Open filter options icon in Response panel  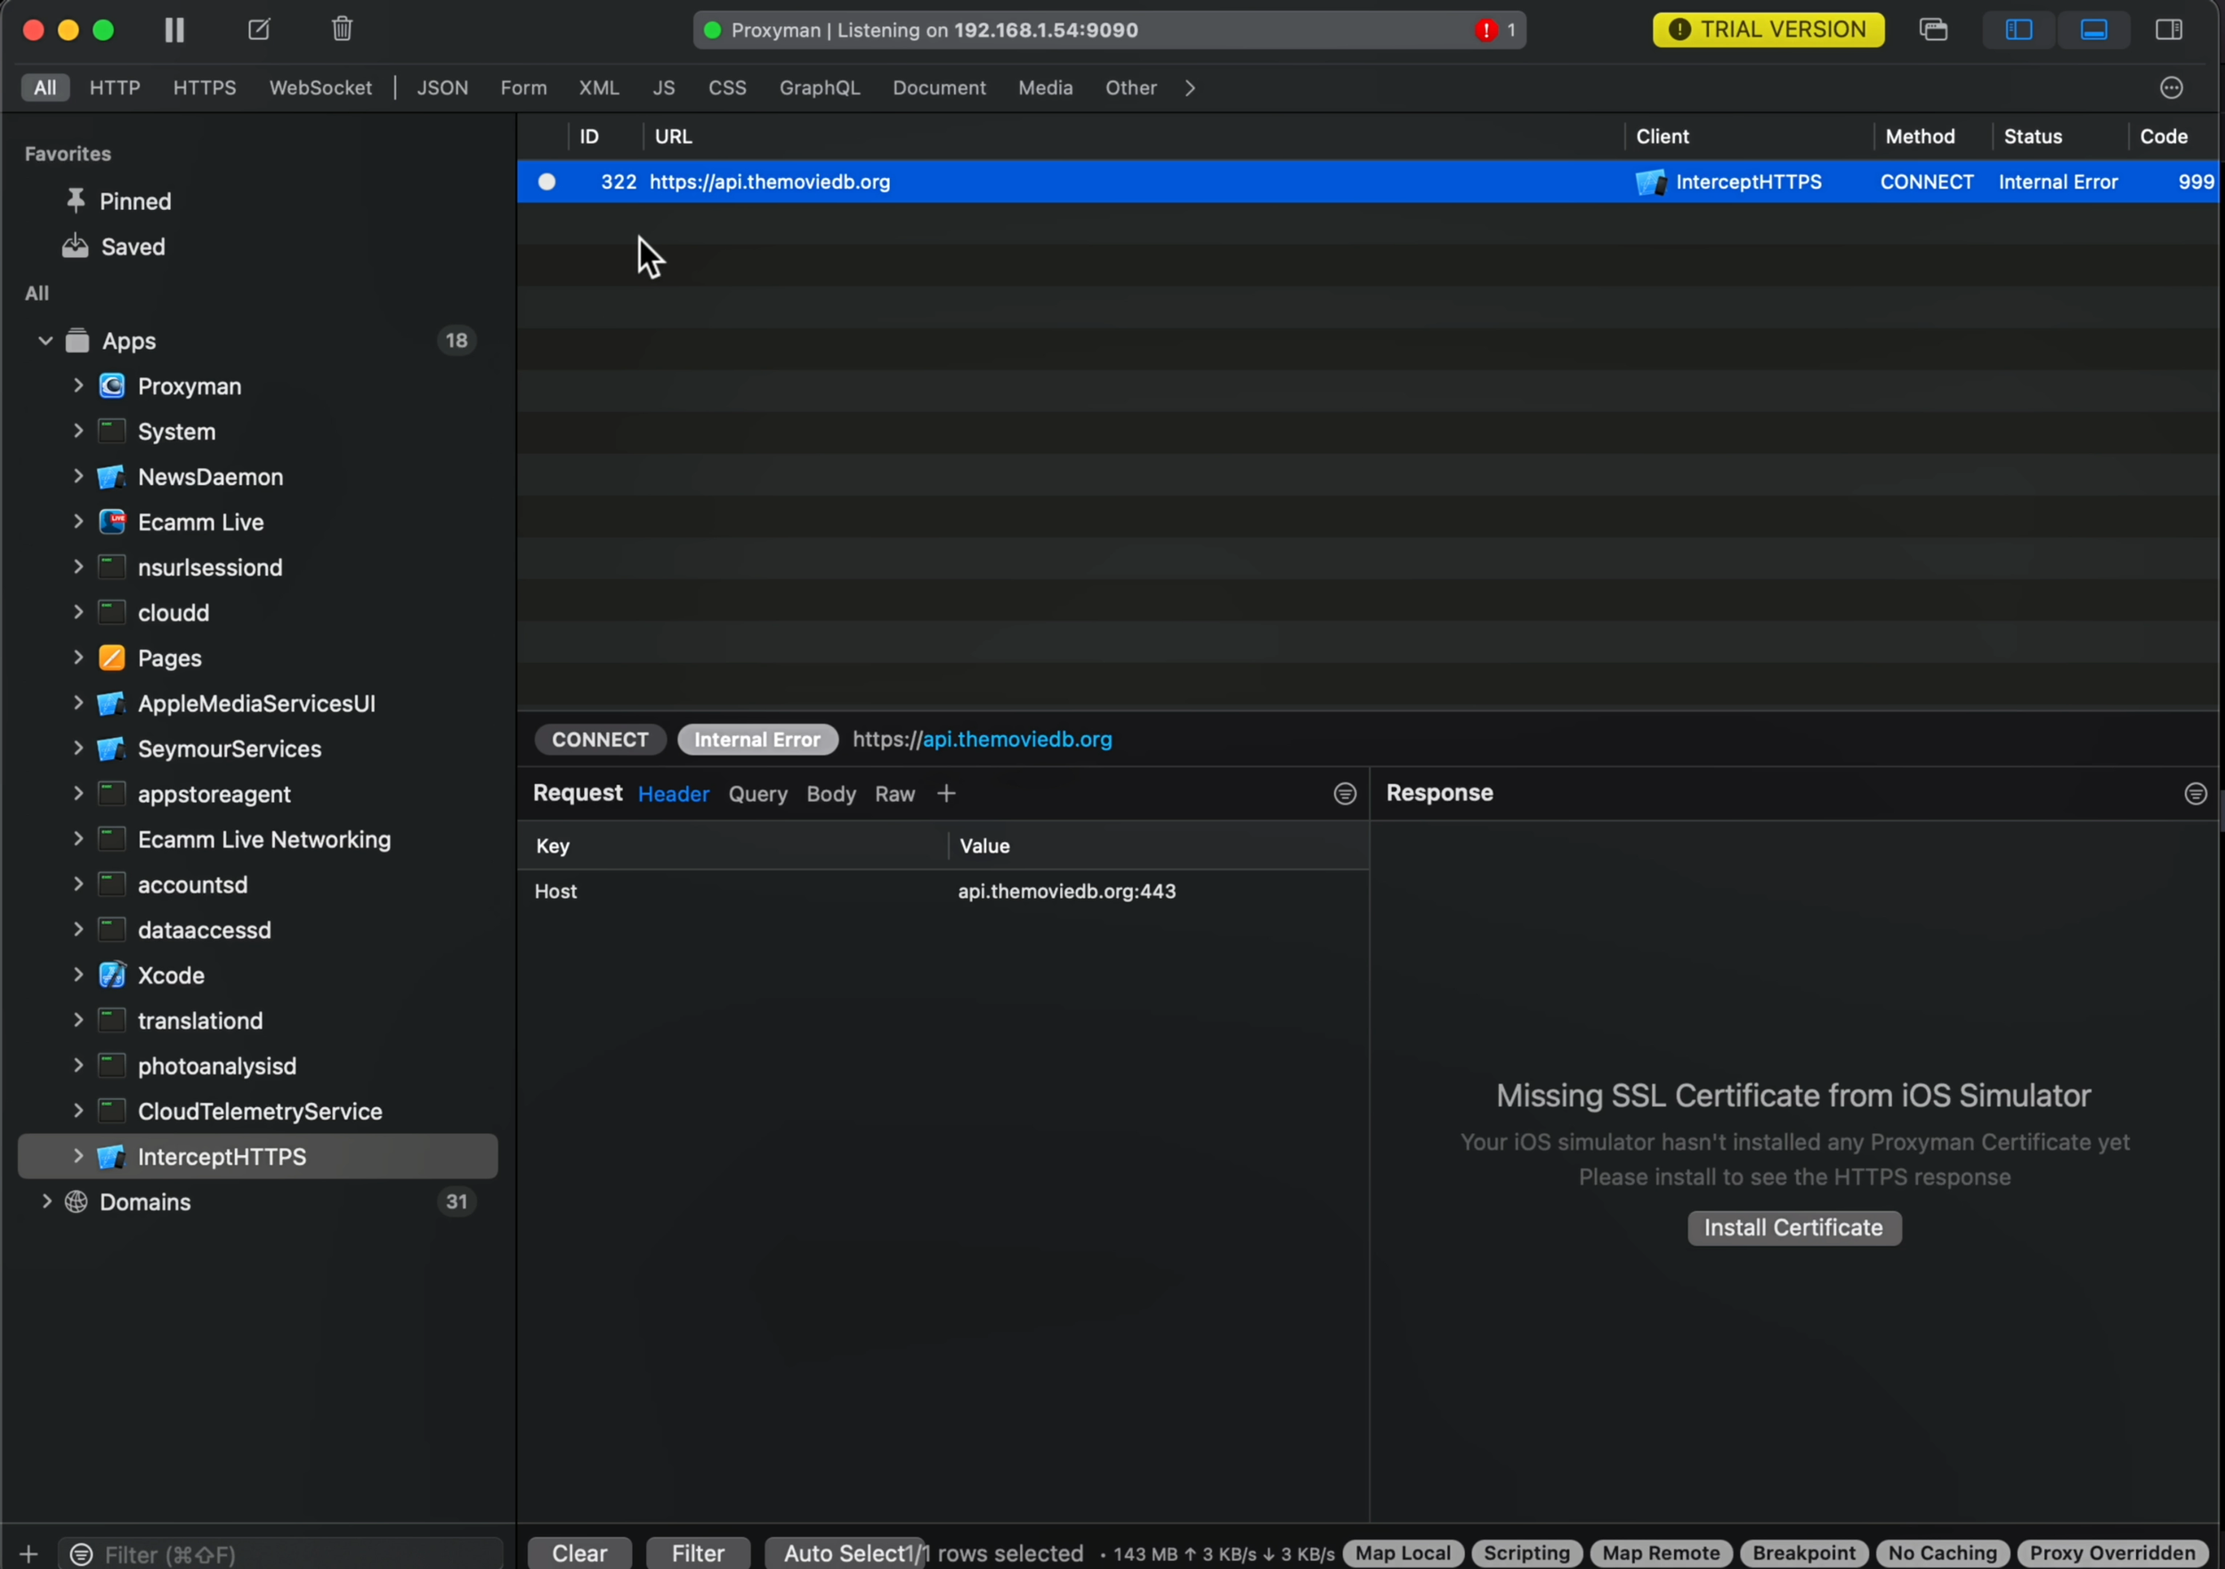click(2195, 794)
